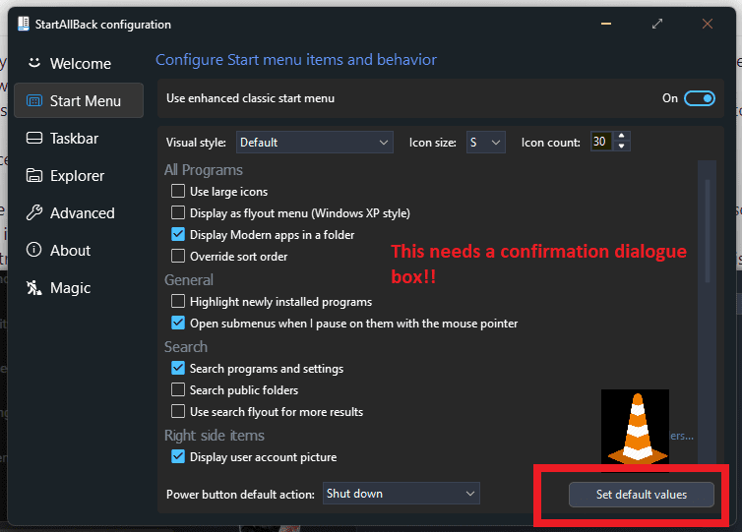
Task: Go to the Taskbar section
Action: pos(79,138)
